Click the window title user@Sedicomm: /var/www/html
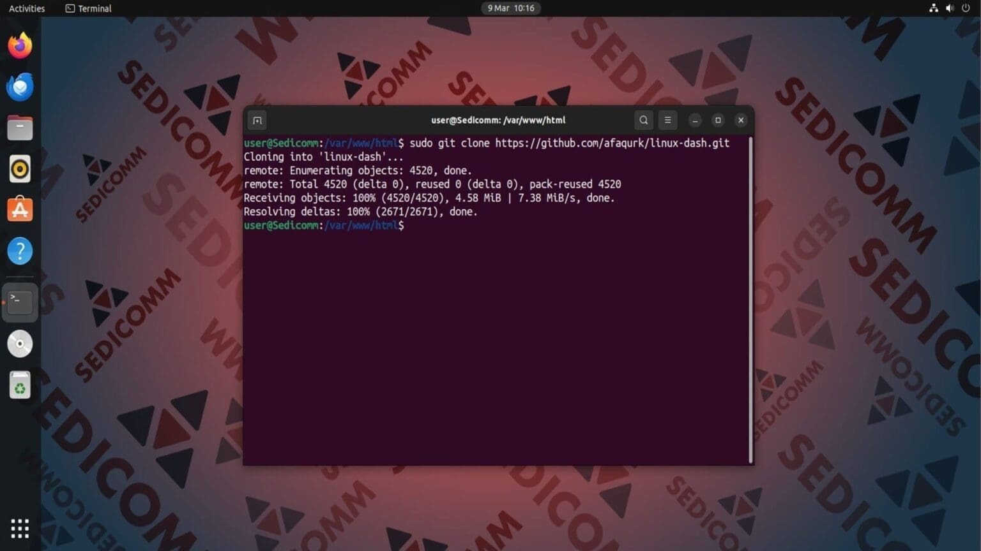The image size is (981, 551). tap(498, 120)
